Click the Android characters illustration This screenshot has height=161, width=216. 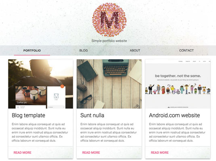178,89
